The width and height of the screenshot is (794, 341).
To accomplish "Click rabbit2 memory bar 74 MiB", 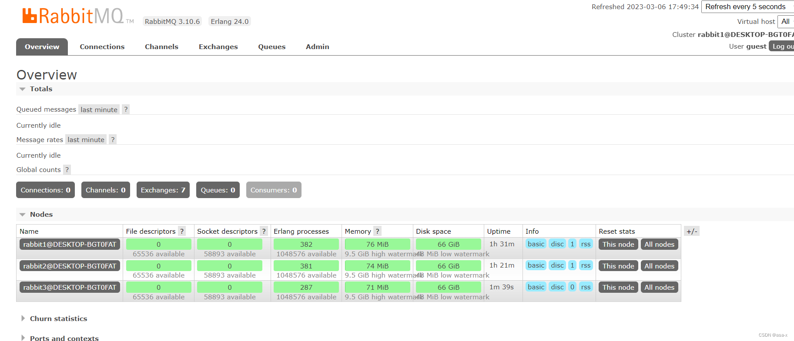I will point(377,266).
